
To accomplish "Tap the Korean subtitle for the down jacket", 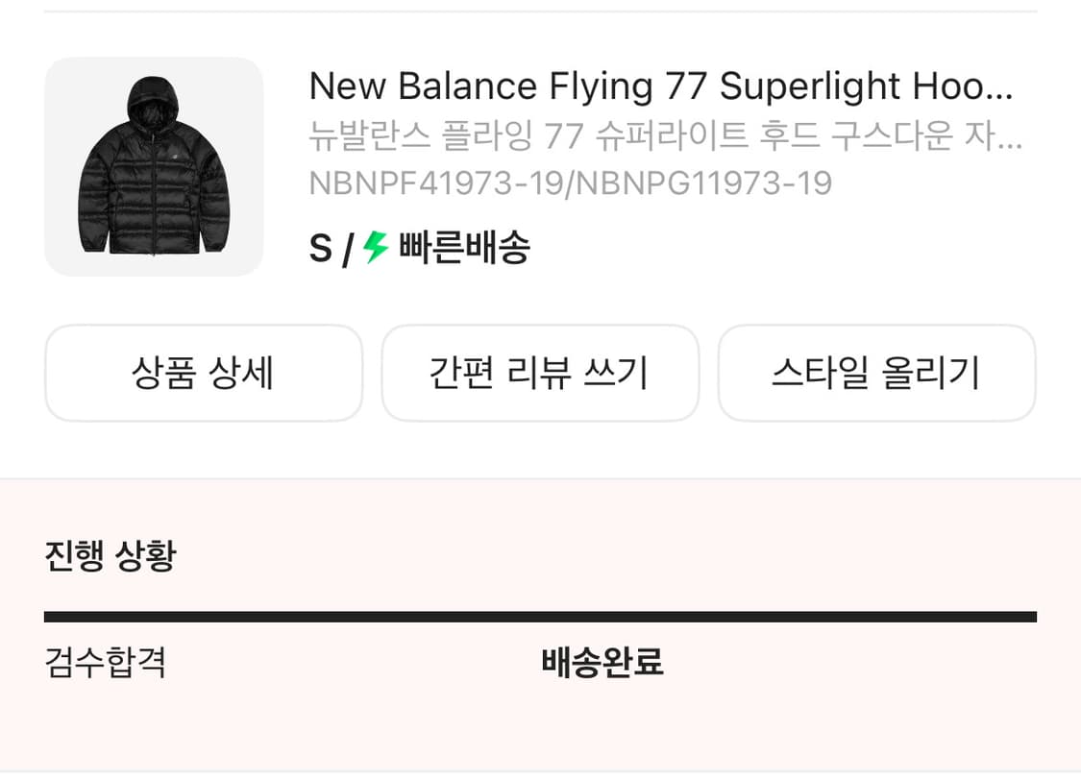I will pos(666,138).
